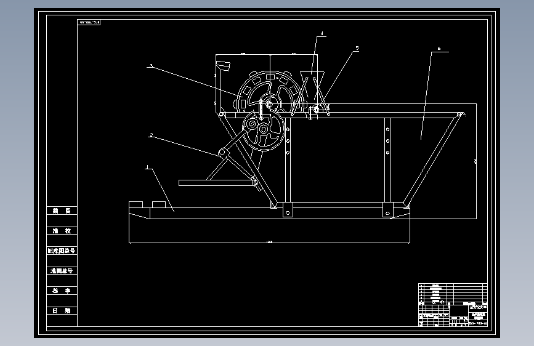The height and width of the screenshot is (346, 534).
Task: Click part callout number 2
Action: [152, 135]
